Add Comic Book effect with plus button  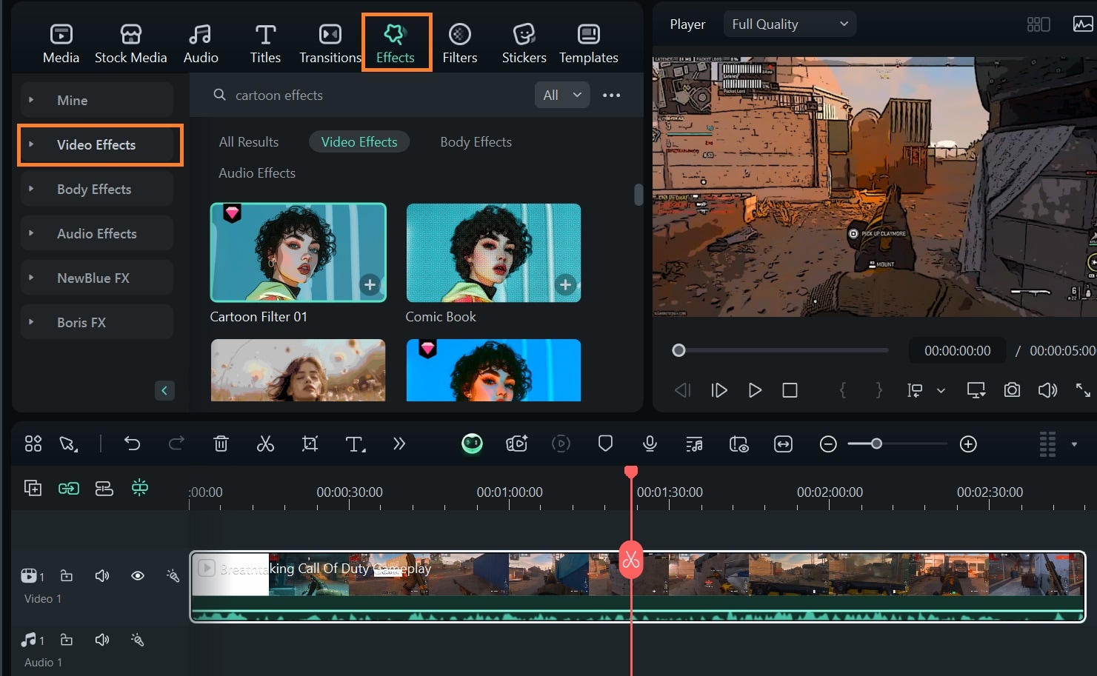tap(565, 284)
